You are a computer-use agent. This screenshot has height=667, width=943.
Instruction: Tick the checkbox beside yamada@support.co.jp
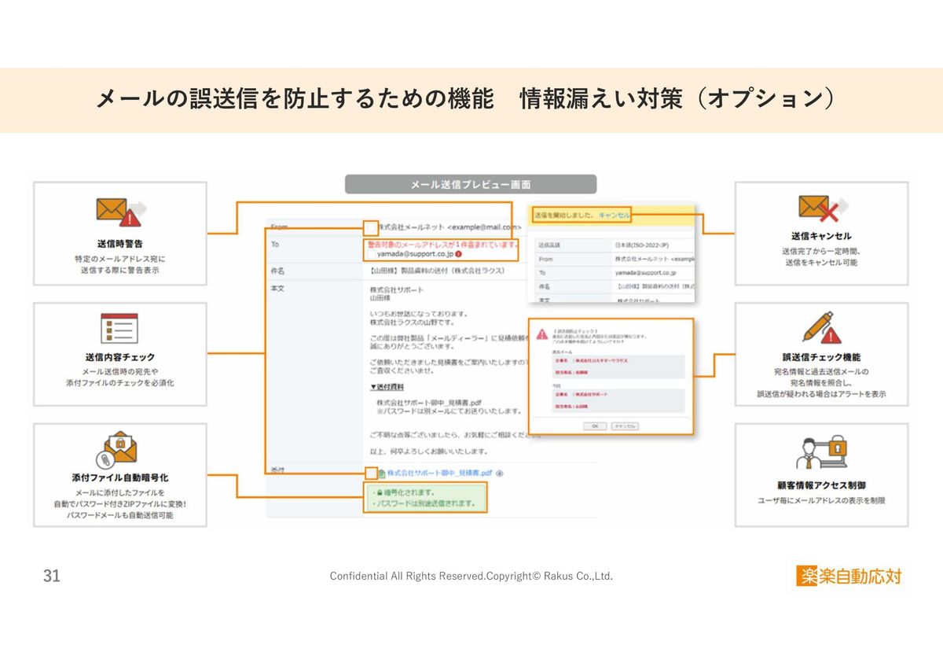(x=371, y=254)
